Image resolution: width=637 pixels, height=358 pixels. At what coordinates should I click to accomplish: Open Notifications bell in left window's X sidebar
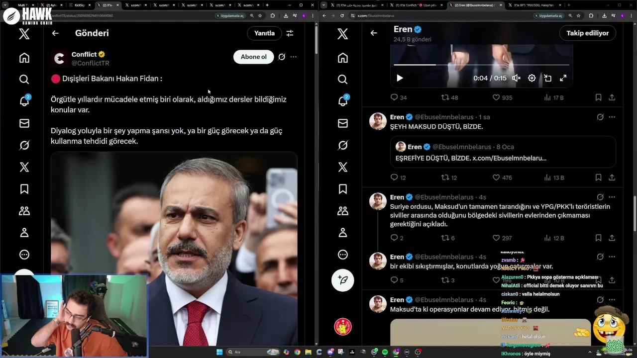[24, 101]
